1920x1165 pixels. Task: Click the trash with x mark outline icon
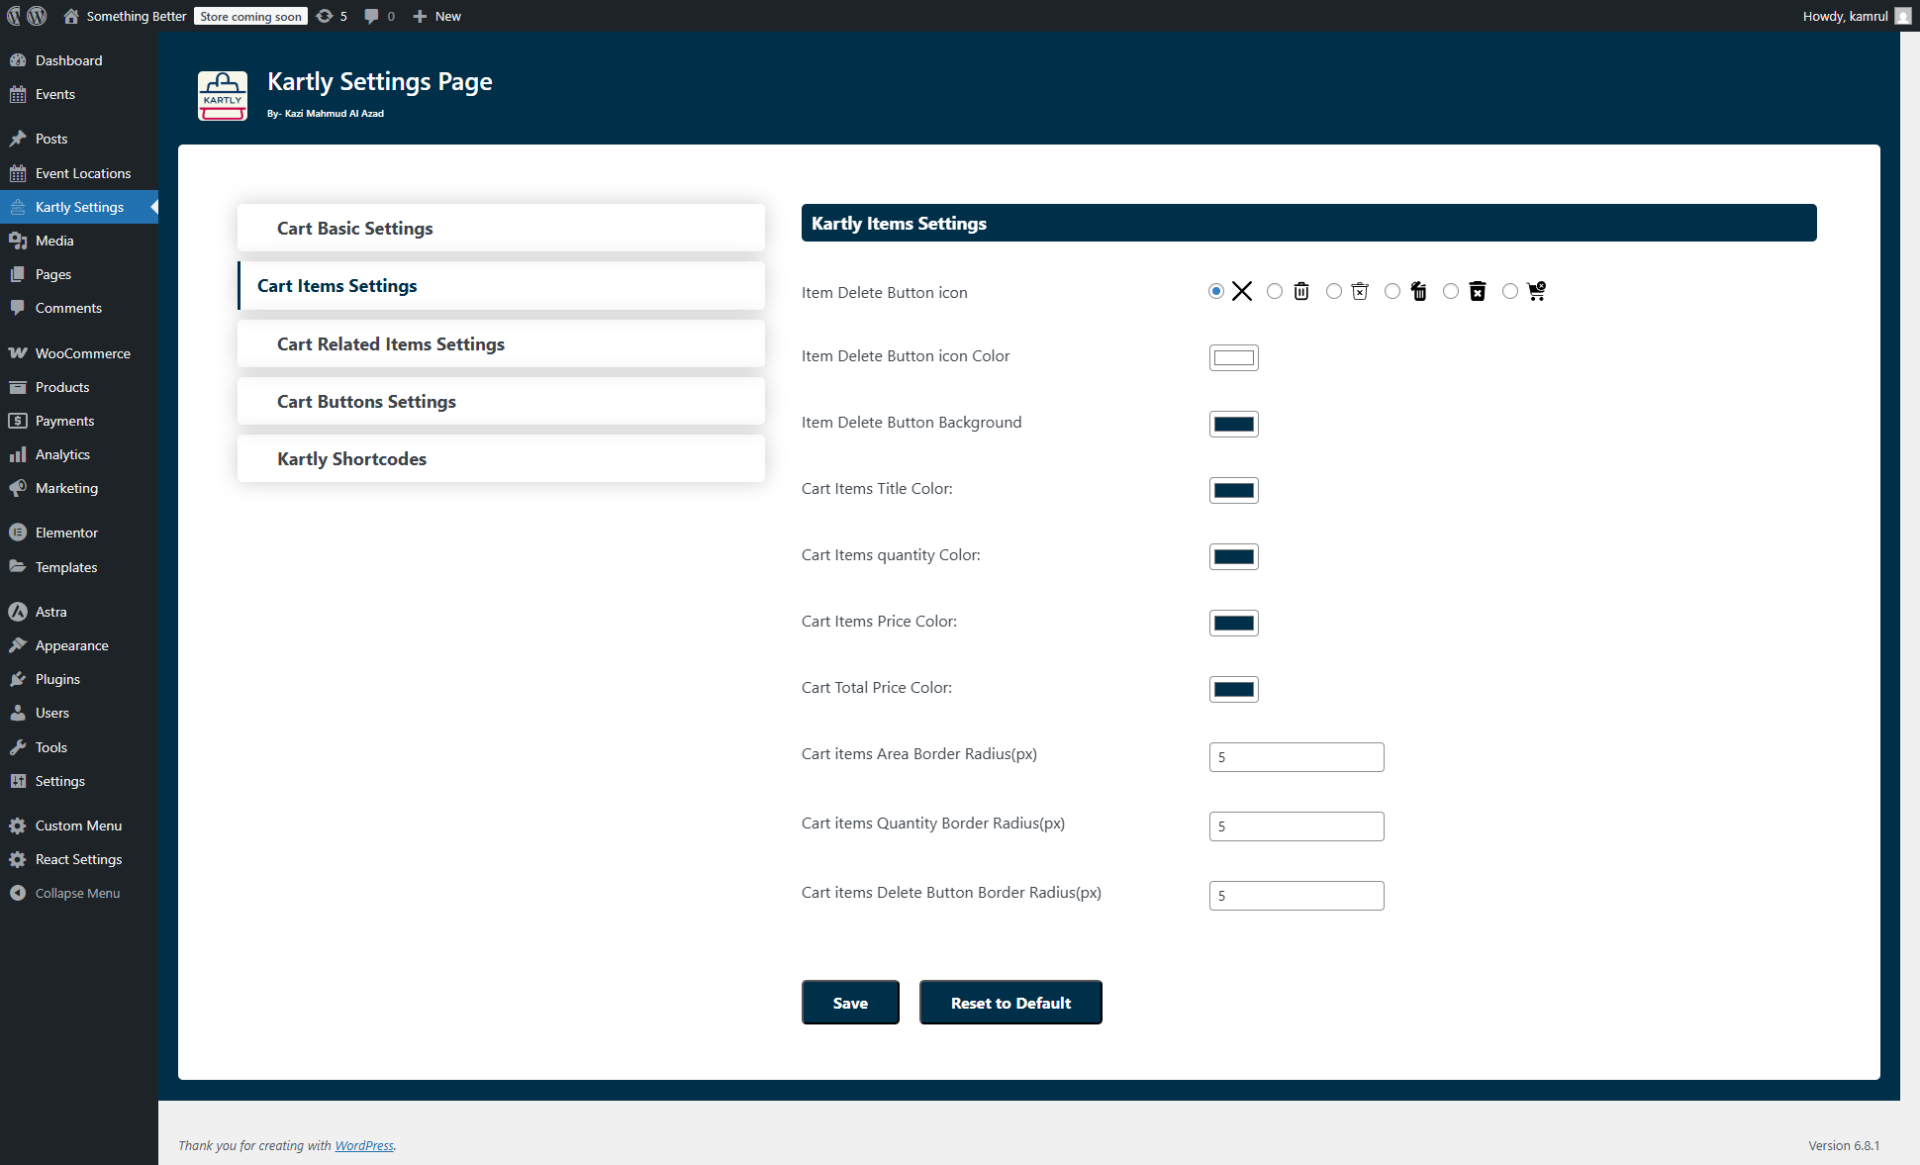(1360, 291)
